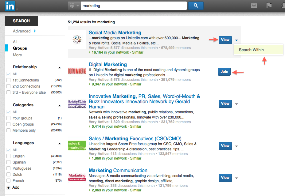The height and width of the screenshot is (196, 285).
Task: Click the blue magnifier search button
Action: click(x=196, y=6)
